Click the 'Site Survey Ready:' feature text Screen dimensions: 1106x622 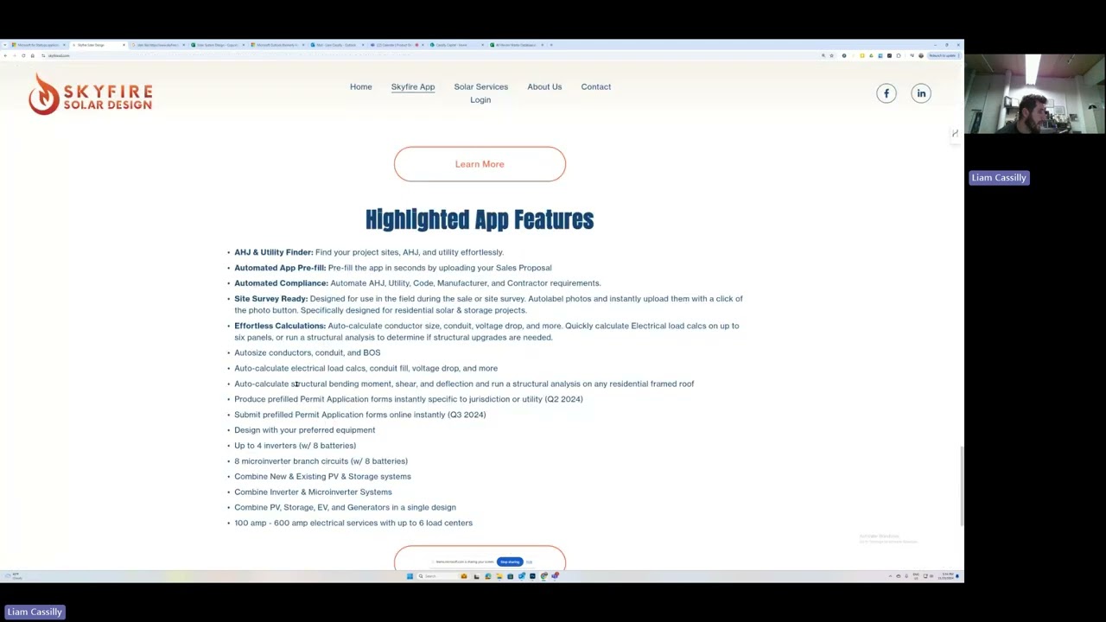[271, 299]
